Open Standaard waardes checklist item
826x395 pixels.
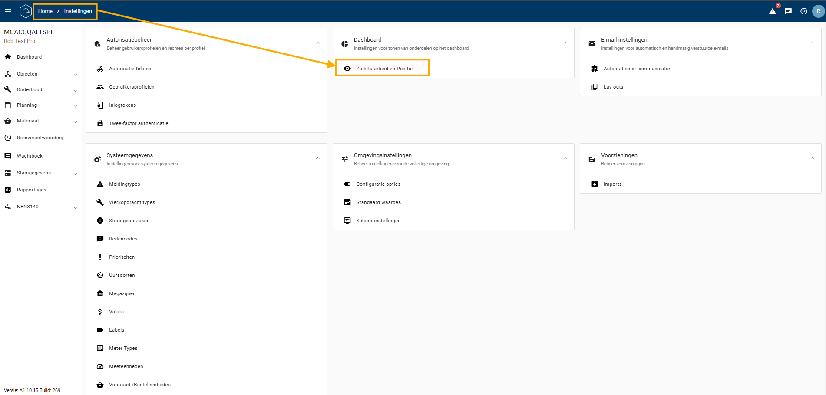click(x=378, y=202)
